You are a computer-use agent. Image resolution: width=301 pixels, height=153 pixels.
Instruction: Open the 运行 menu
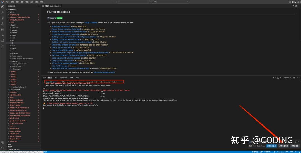click(32, 2)
